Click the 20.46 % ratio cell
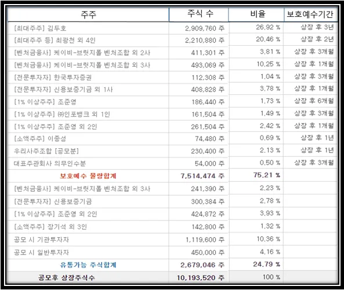This screenshot has width=344, height=290. click(268, 39)
